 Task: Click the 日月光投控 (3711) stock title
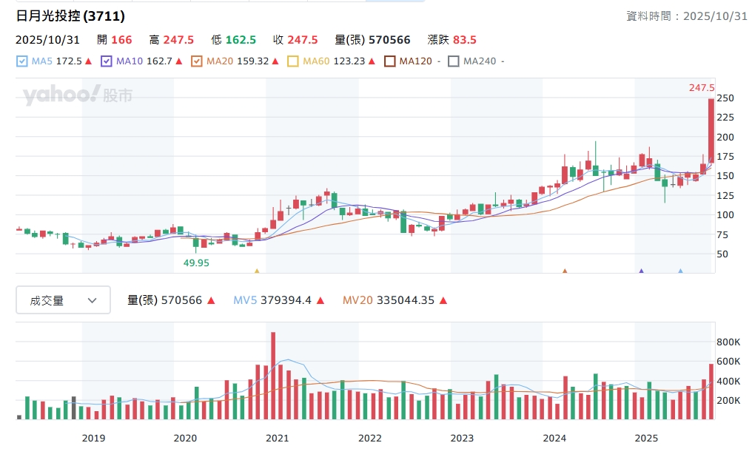tap(70, 16)
